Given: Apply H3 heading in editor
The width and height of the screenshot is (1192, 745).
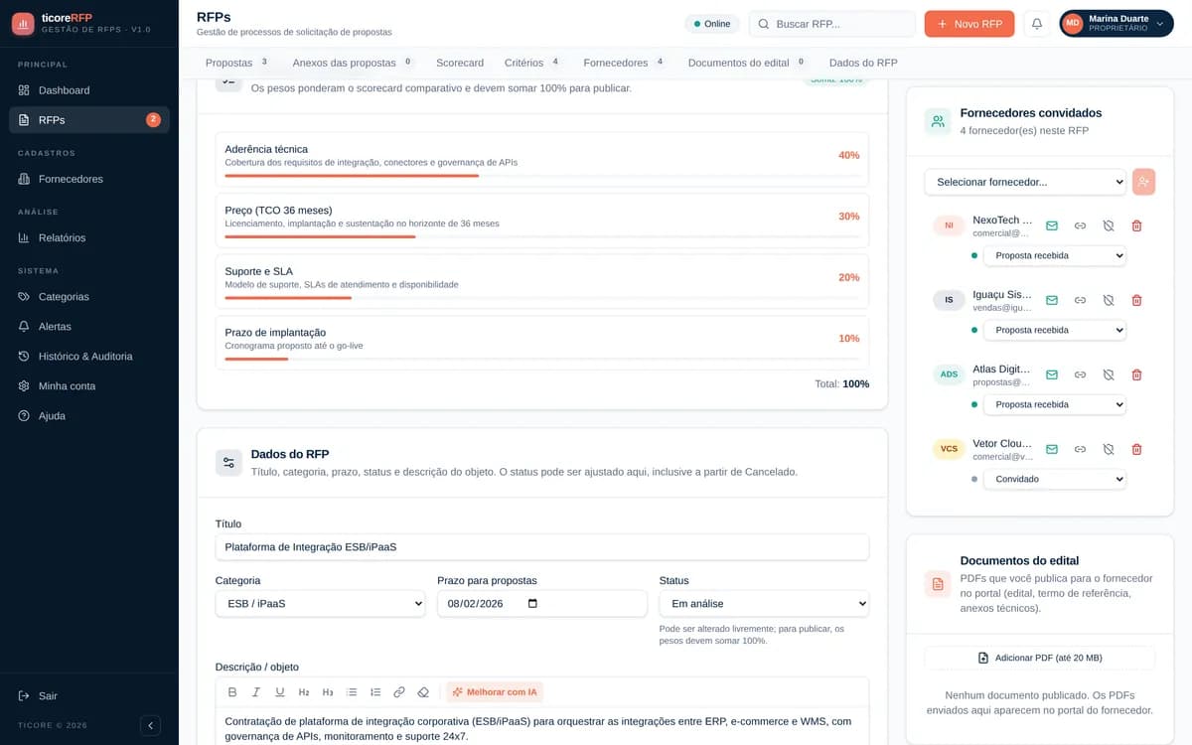Looking at the screenshot, I should [x=328, y=692].
